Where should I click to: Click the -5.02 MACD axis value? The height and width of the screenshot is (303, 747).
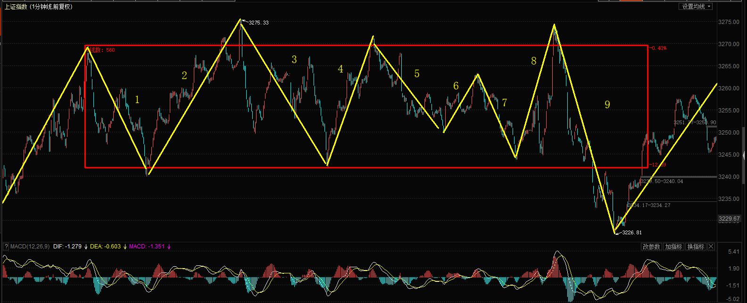[x=732, y=299]
